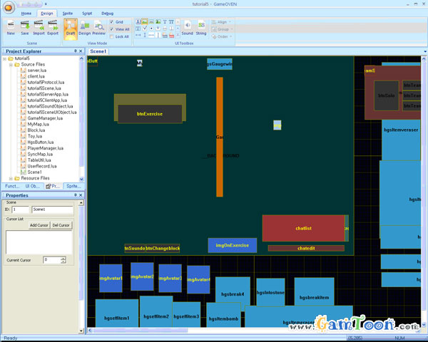Image resolution: width=428 pixels, height=342 pixels.
Task: Select the btnExercise object on canvas
Action: [150, 114]
